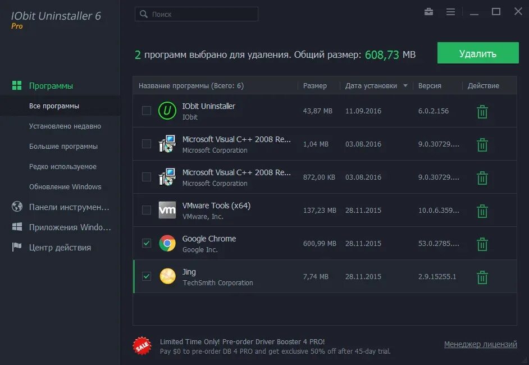Click Google Inc. publisher text

[200, 250]
